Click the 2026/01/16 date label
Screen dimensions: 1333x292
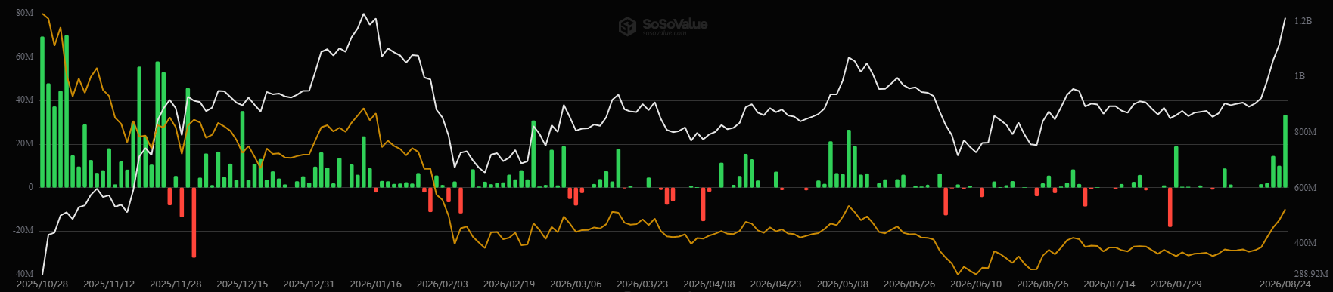375,284
